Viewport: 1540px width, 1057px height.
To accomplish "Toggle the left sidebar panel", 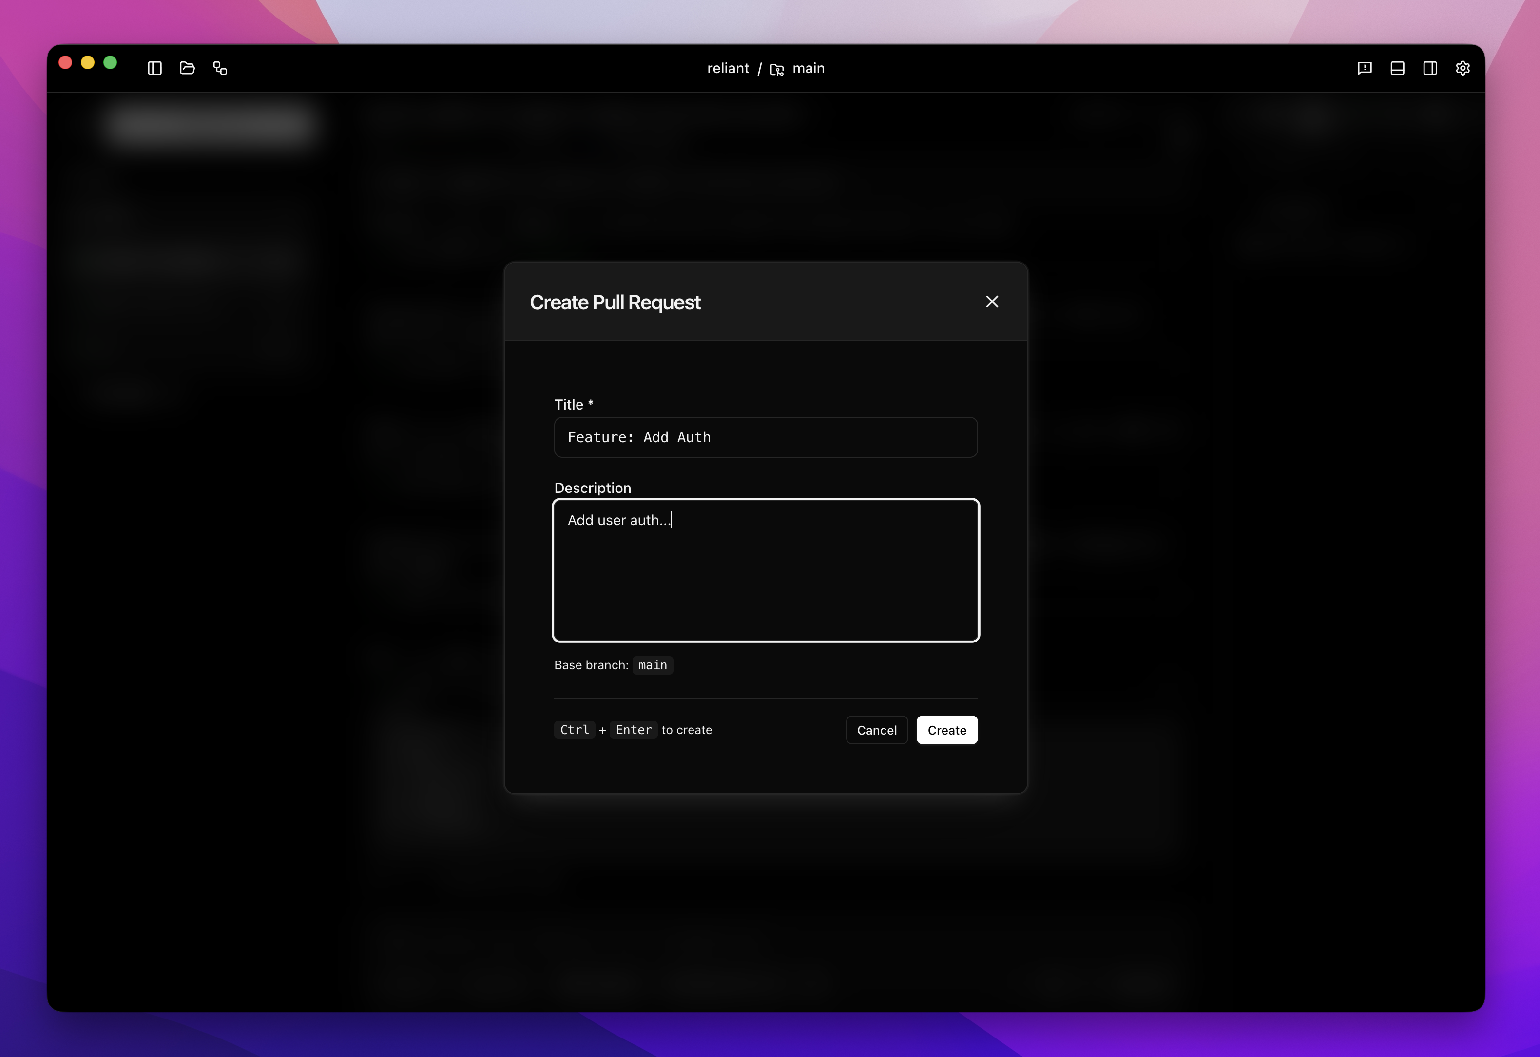I will click(x=154, y=68).
